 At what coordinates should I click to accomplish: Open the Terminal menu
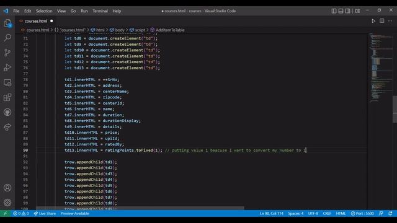[100, 11]
